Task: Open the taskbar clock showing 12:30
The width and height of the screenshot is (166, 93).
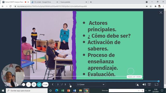Action: coord(156,91)
